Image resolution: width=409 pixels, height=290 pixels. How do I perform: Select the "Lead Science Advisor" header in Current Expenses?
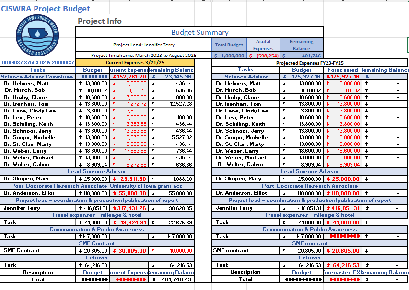tap(97, 171)
